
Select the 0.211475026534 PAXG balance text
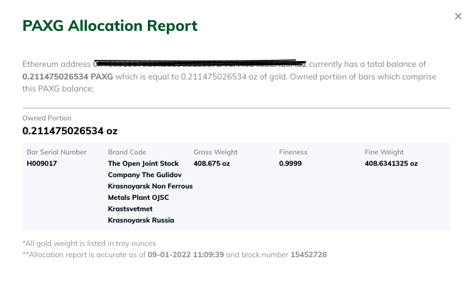tap(68, 76)
